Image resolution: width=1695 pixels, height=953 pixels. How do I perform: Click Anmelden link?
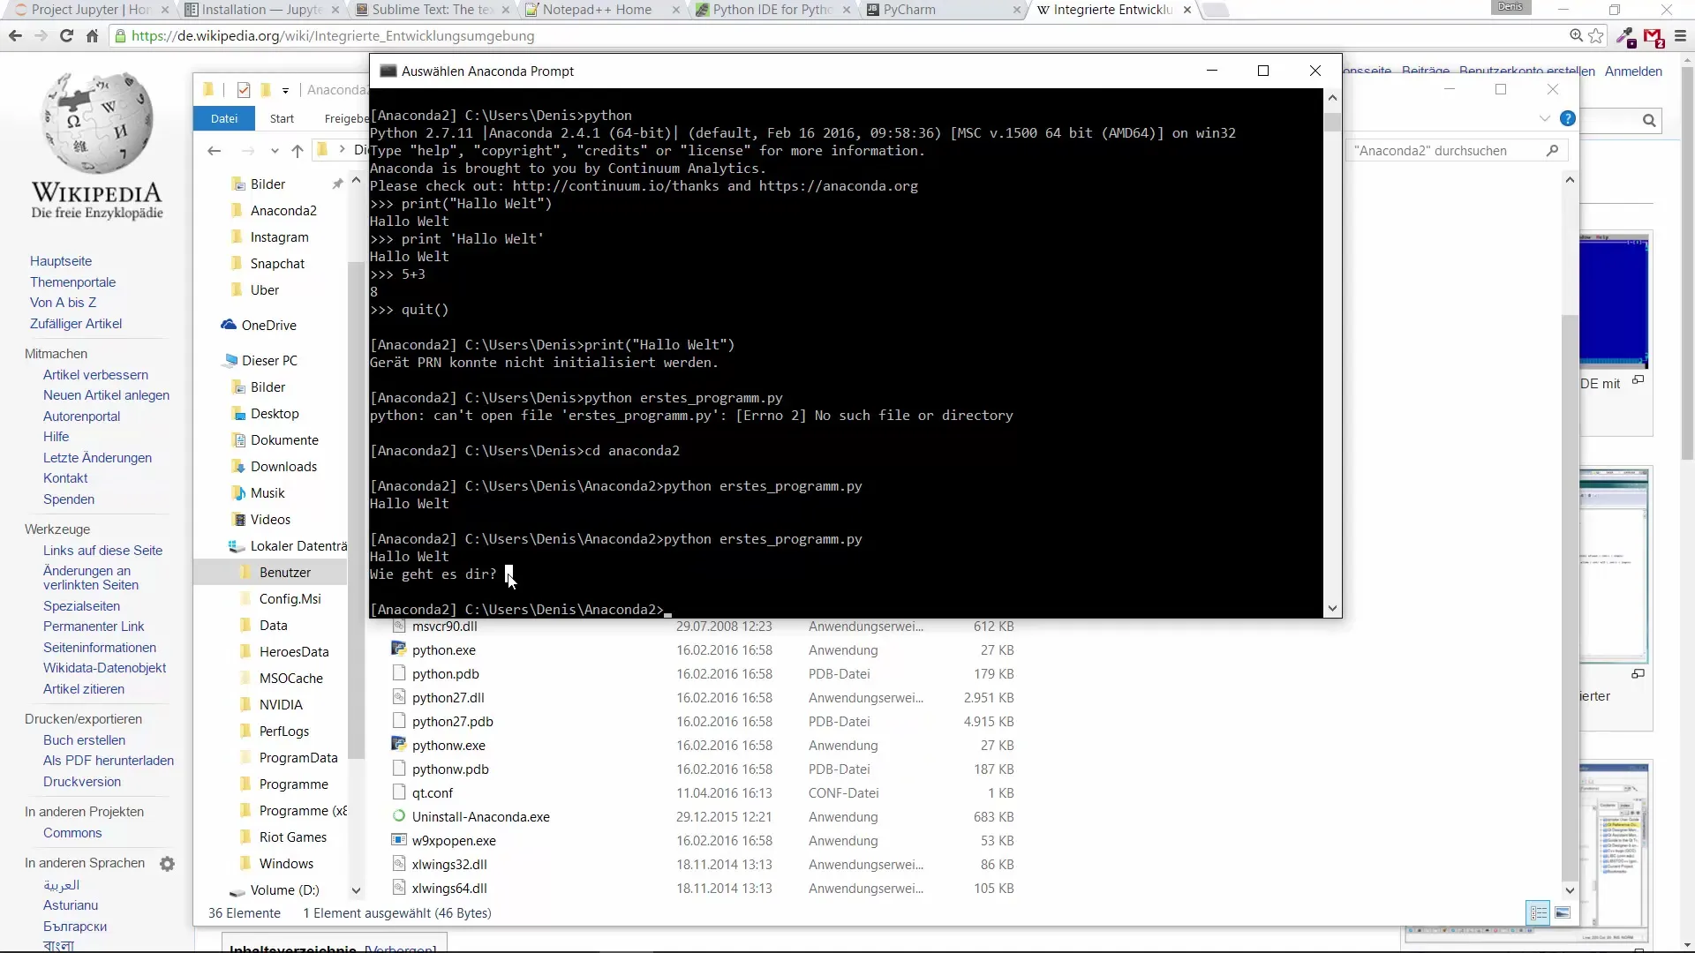tap(1633, 71)
